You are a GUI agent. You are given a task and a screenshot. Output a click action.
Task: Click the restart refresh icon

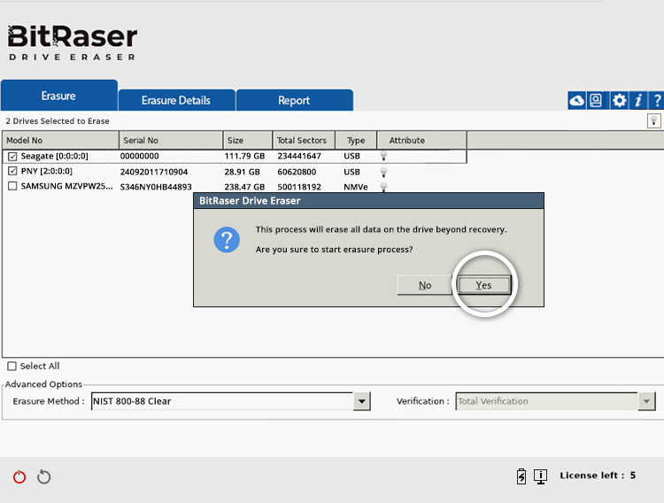click(43, 477)
